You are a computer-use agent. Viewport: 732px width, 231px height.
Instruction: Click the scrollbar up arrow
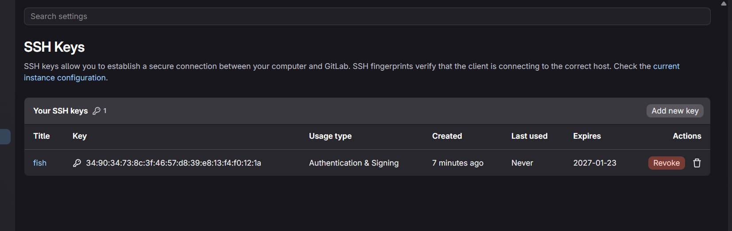click(724, 4)
